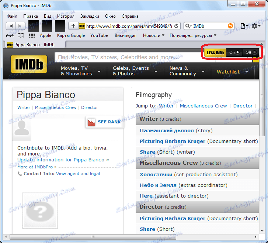Reload the page using the refresh icon
Screen dimensions: 268x243
coord(176,26)
